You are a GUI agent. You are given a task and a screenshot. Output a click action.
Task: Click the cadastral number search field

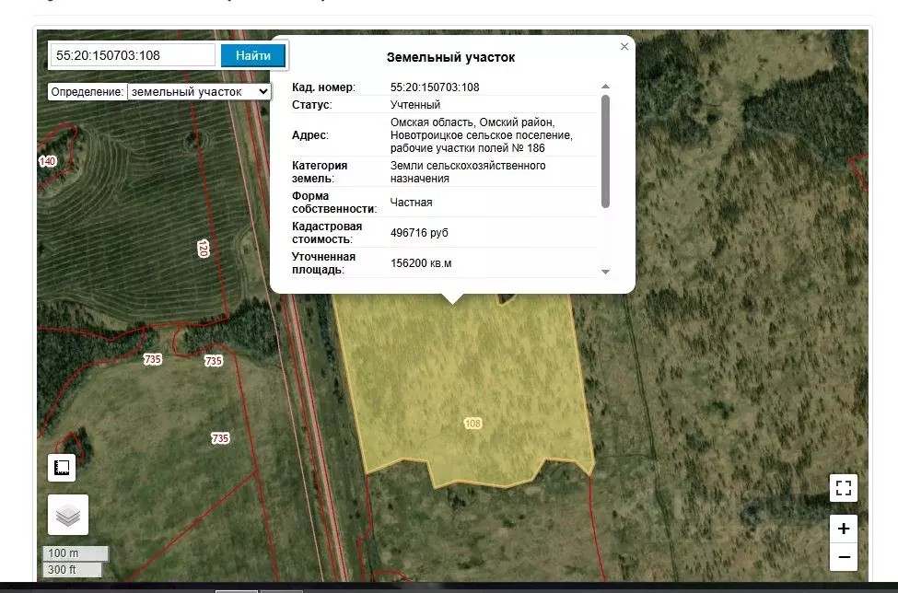132,55
